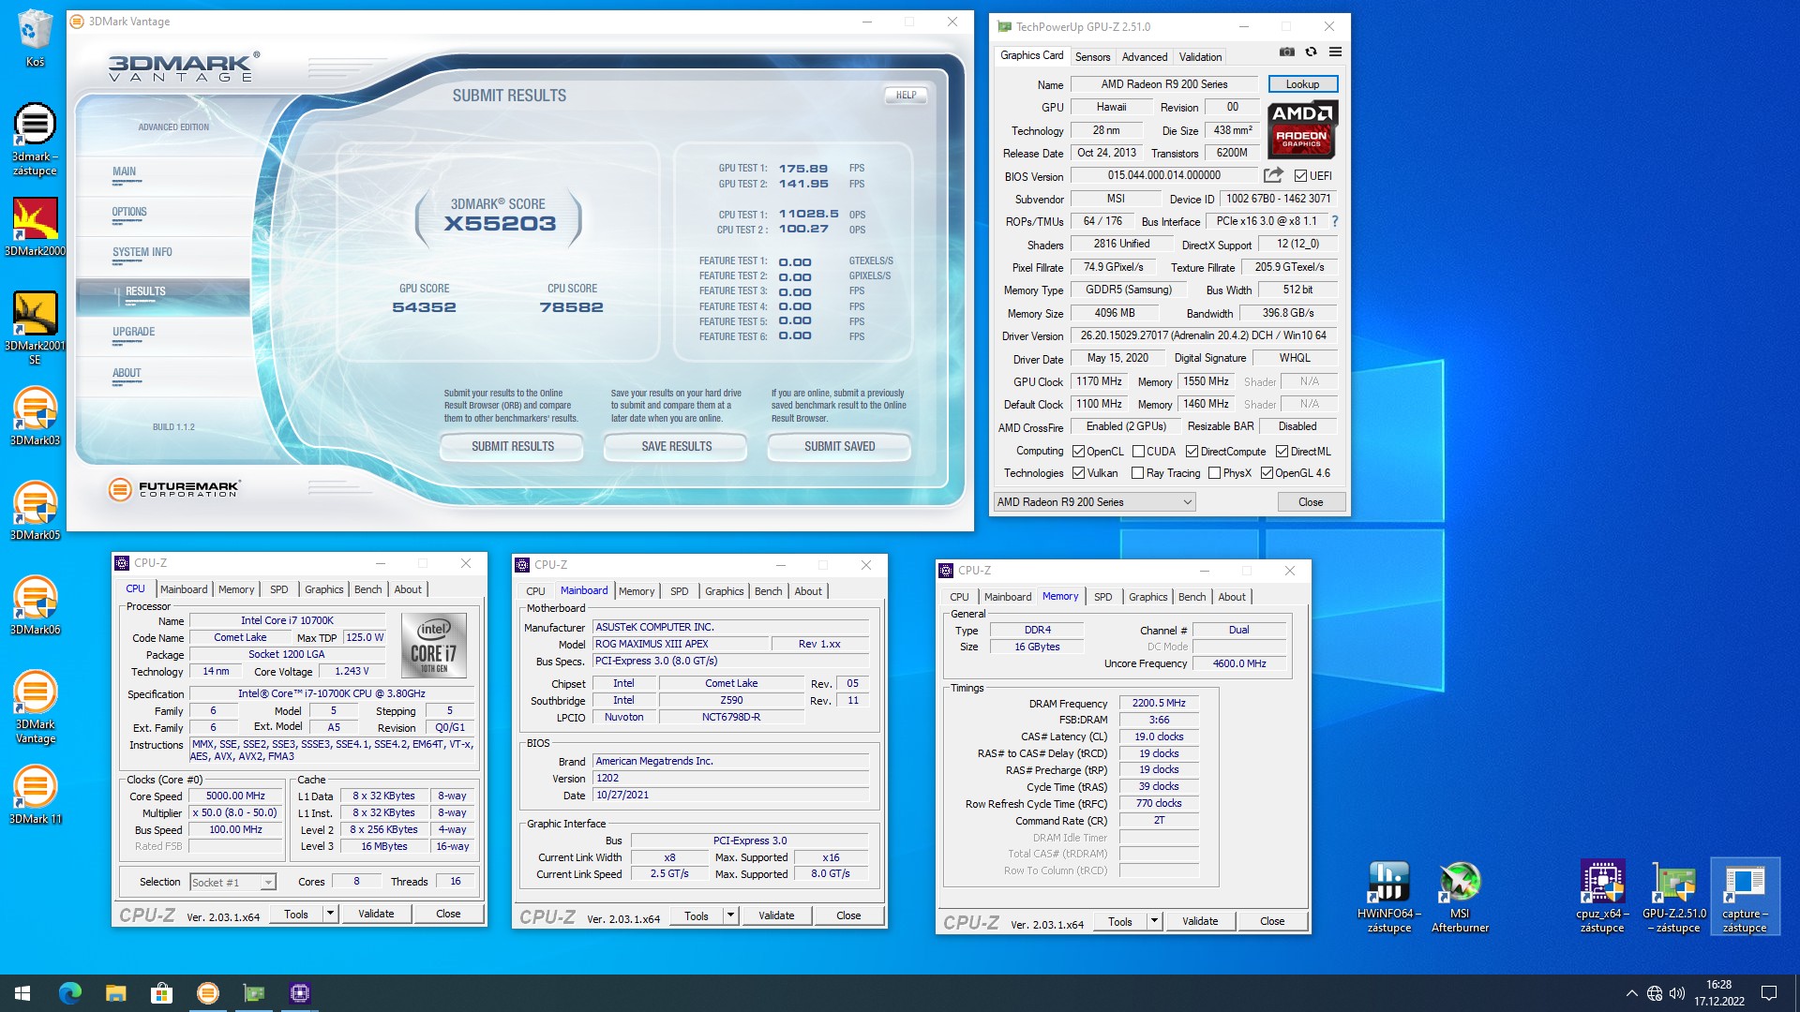Image resolution: width=1800 pixels, height=1012 pixels.
Task: Click the volume icon in system tray
Action: pyautogui.click(x=1677, y=993)
